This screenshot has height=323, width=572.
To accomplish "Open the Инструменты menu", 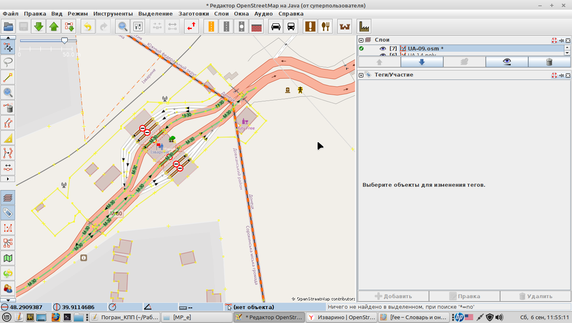I will [x=113, y=13].
